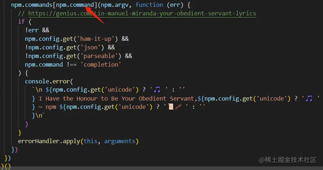323x170 pixels.
Task: Click the music note emoji after Servant line
Action: pos(309,98)
